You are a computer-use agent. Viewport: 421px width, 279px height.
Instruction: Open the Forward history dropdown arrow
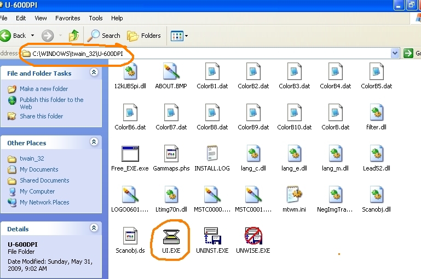[60, 36]
